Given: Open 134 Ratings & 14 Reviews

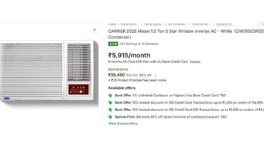Looking at the screenshot, I should point(139,44).
